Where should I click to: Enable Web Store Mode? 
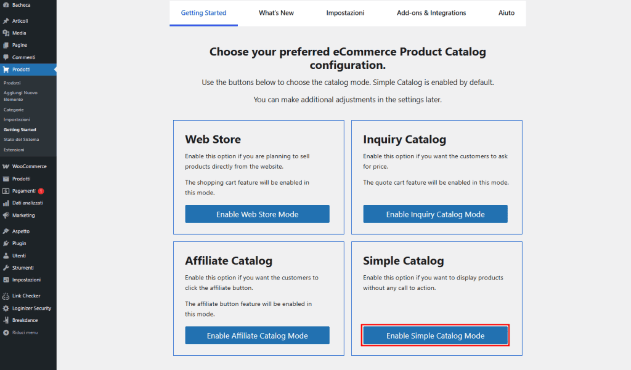pos(257,214)
